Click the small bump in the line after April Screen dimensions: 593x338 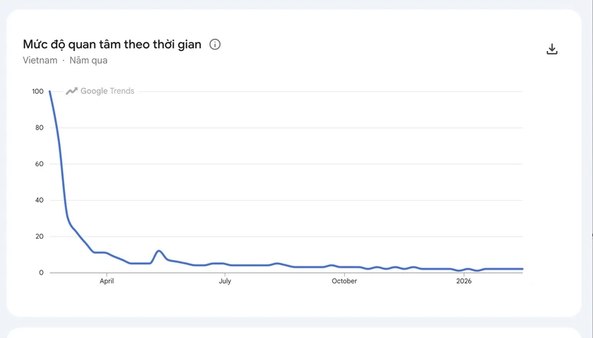click(x=159, y=251)
